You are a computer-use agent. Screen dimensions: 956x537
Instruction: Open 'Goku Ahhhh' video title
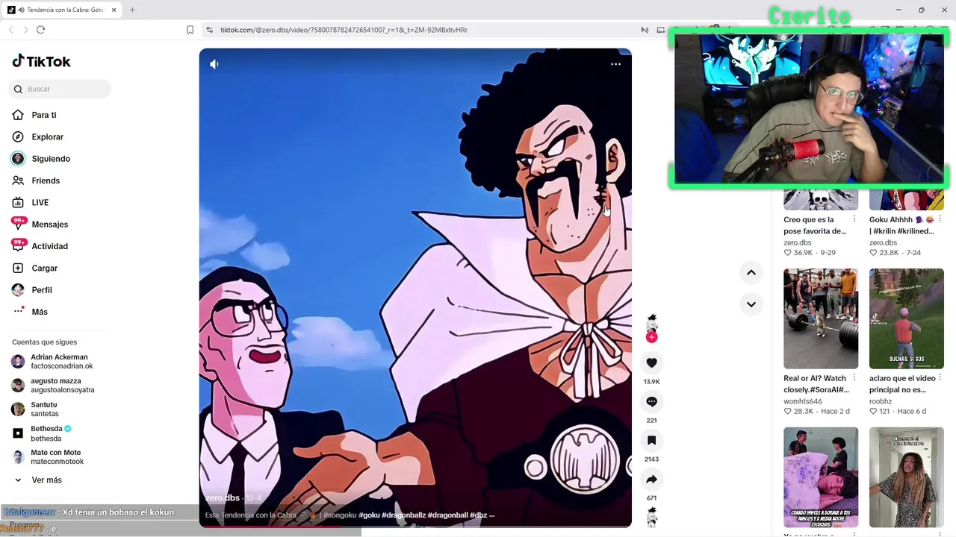coord(901,225)
